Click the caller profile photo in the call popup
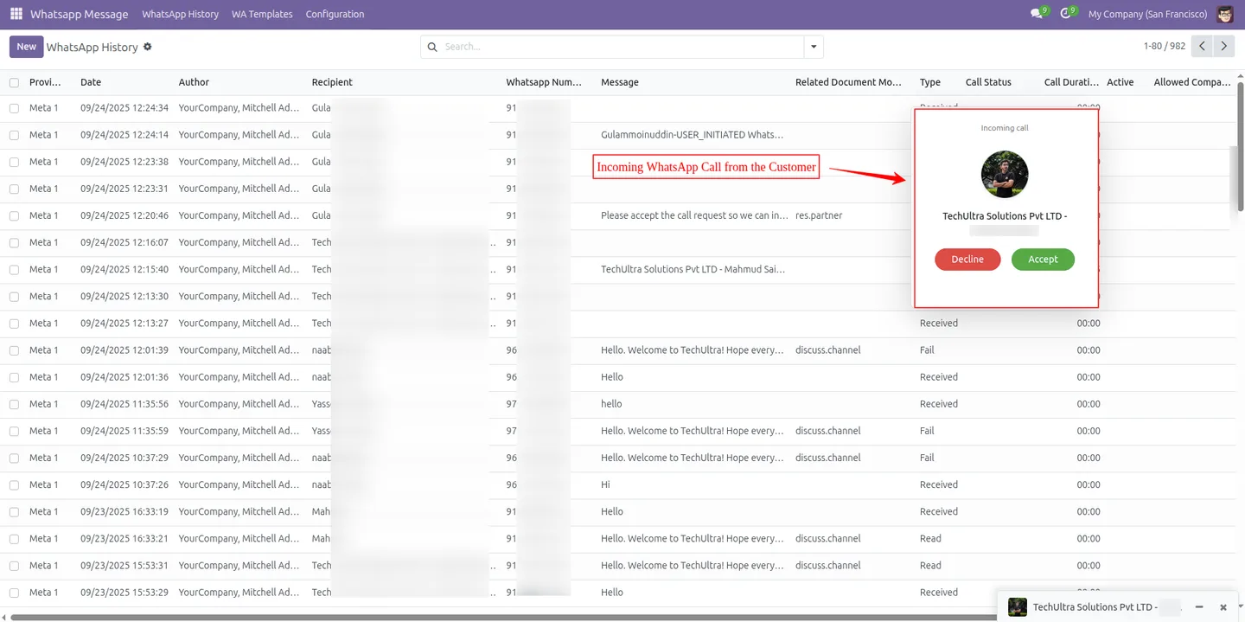Viewport: 1245px width, 622px height. (1005, 174)
